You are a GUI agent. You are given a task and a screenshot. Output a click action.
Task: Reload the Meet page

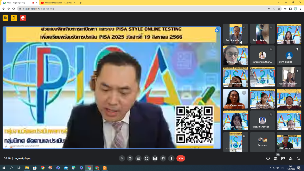pyautogui.click(x=14, y=9)
